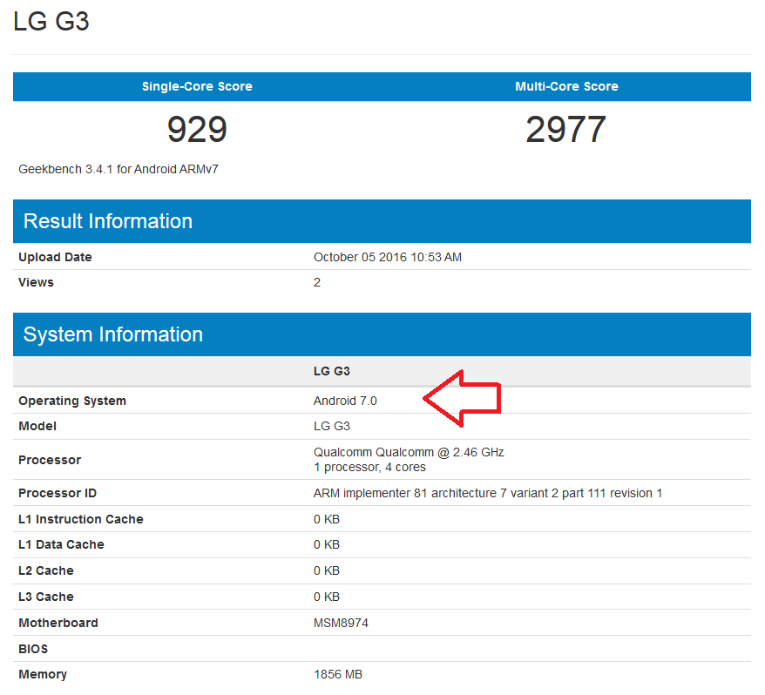Click the 2977 multi-core score value
Screen dimensions: 765x695
tap(566, 129)
